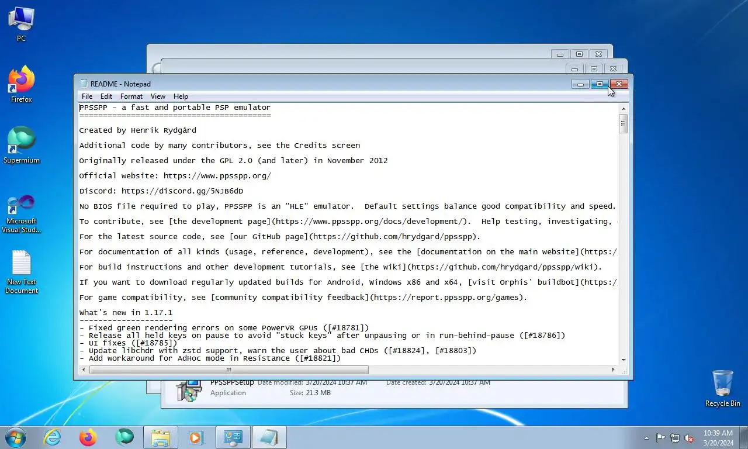
Task: Close the middle Explorer window
Action: [x=613, y=69]
